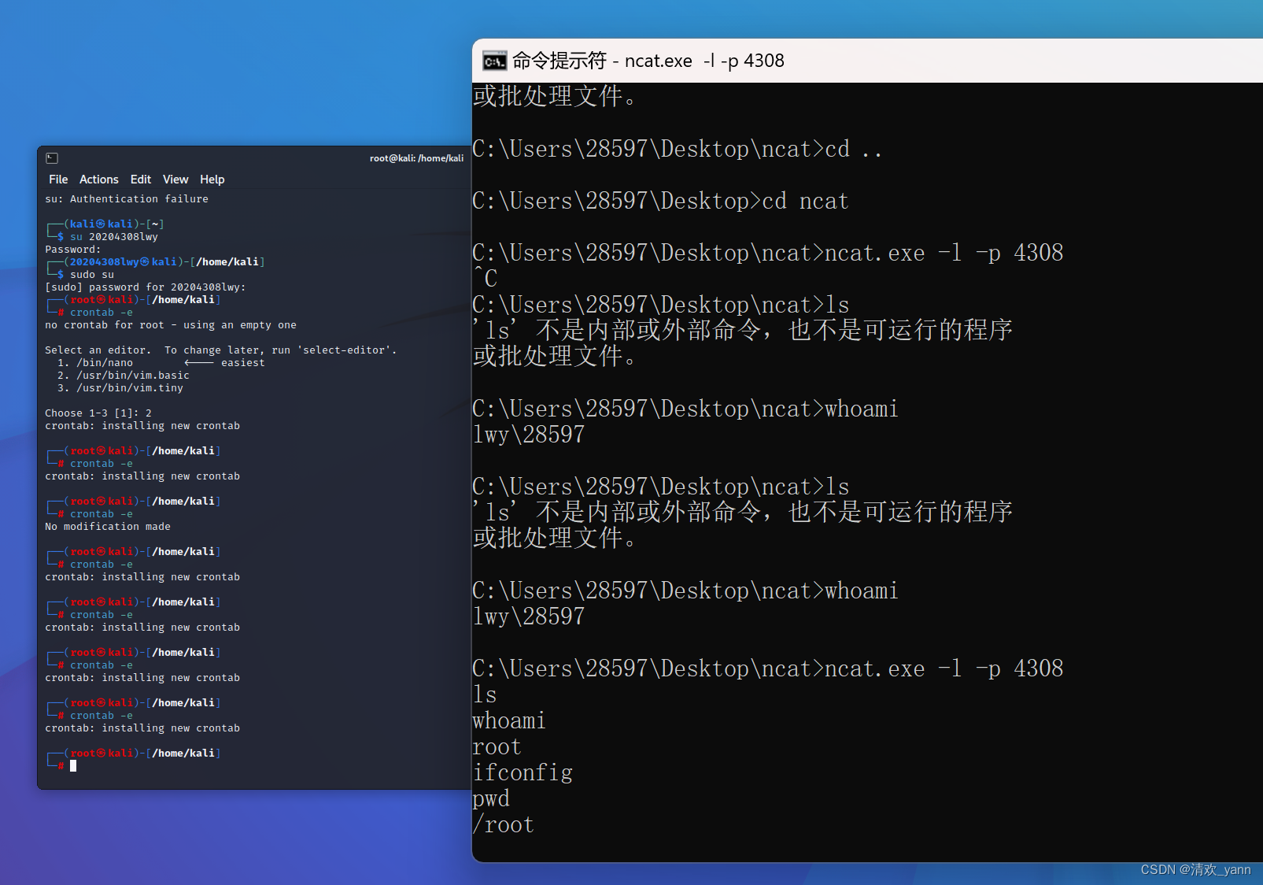
Task: Click the Kali window title 'root@kali: /home/kali'
Action: [416, 158]
